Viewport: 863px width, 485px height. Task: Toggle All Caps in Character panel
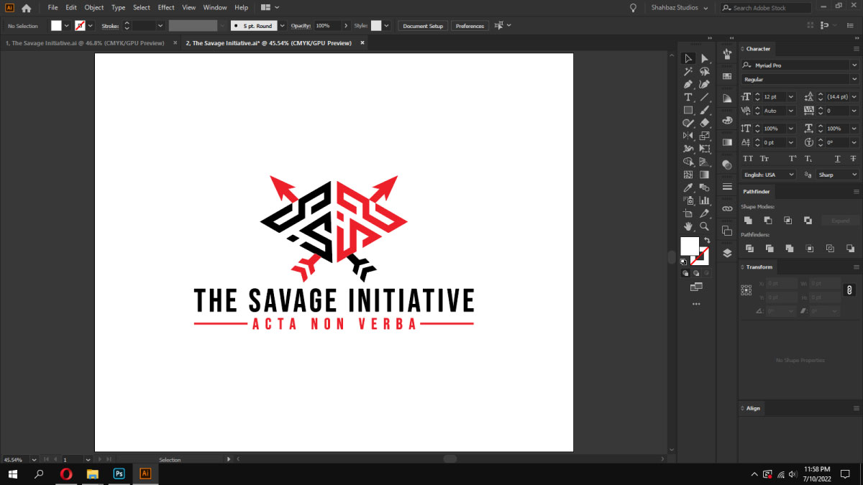pyautogui.click(x=749, y=158)
